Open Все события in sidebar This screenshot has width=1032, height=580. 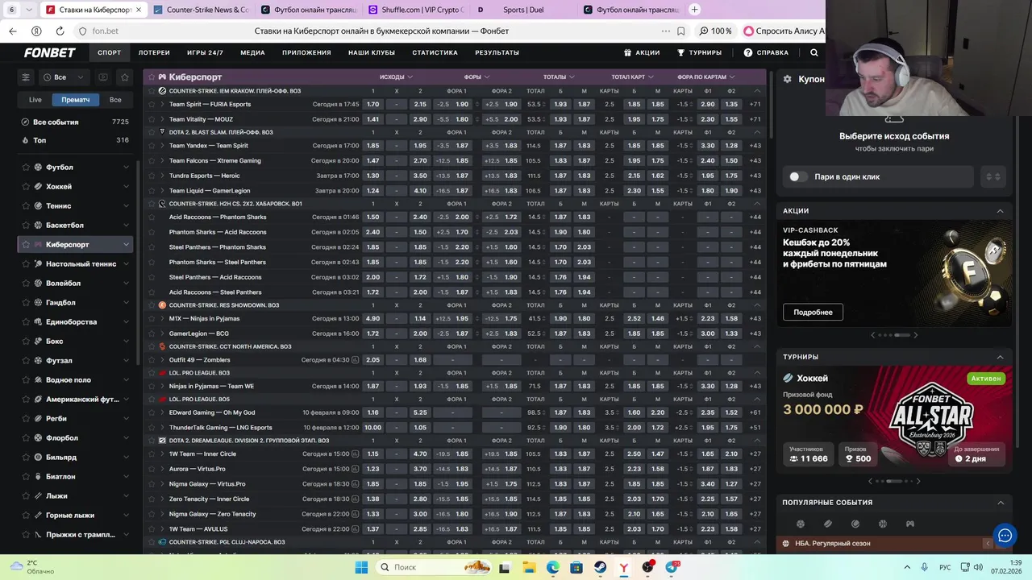tap(75, 122)
